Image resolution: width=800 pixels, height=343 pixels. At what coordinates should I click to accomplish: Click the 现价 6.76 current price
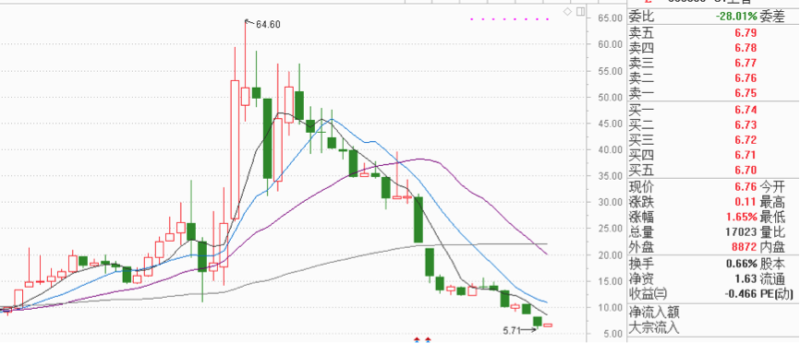coord(745,186)
